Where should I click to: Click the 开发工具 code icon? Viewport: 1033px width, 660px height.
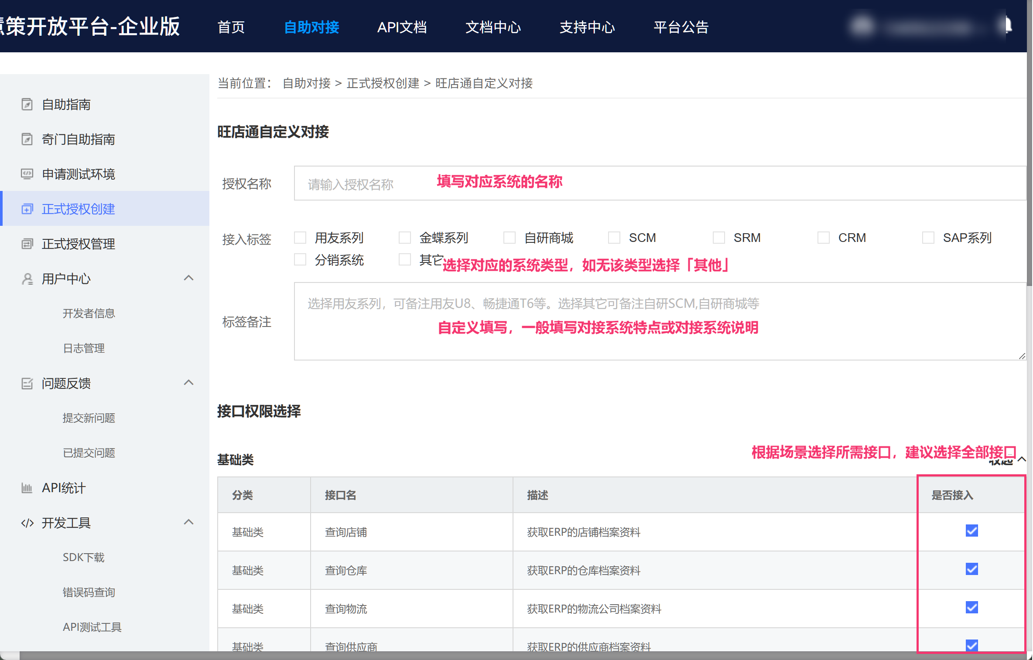27,523
